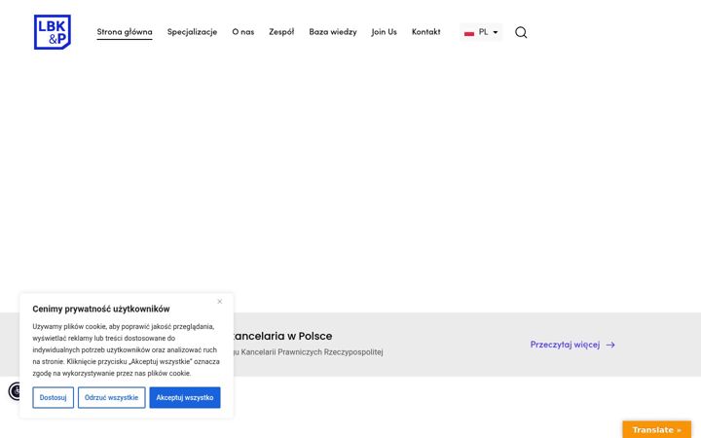701x438 pixels.
Task: Click the Join Us menu link
Action: [x=384, y=32]
